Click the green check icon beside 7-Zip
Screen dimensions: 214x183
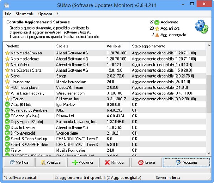point(7,104)
